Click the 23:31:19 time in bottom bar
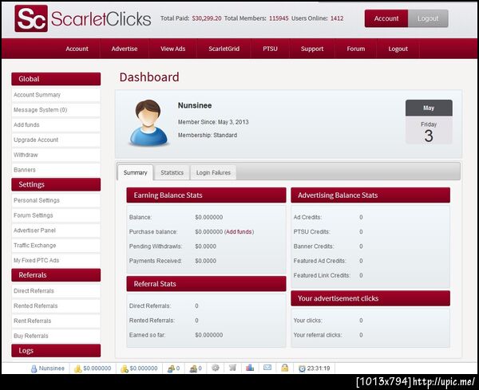The height and width of the screenshot is (390, 479). (319, 368)
